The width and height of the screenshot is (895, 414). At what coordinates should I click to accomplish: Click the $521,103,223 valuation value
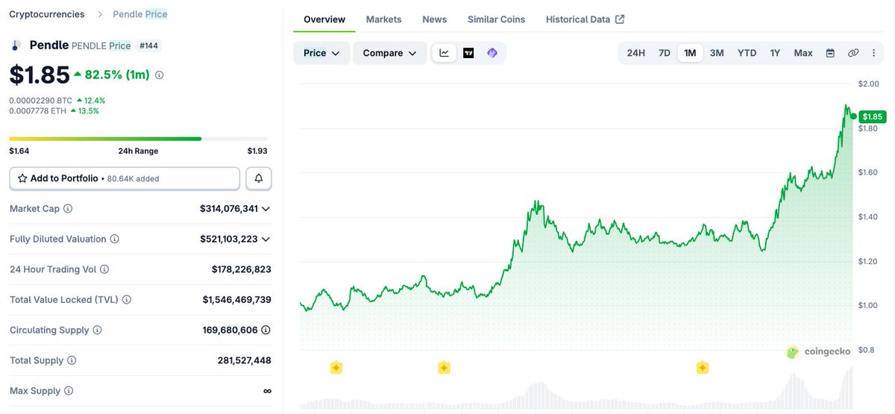click(x=229, y=239)
